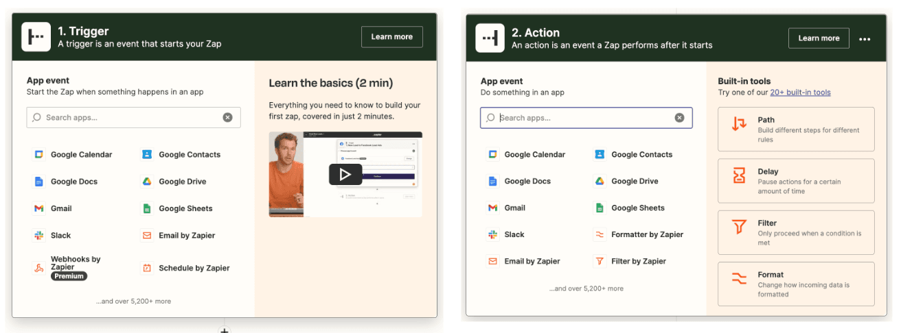
Task: Select Slack in the Action app list
Action: pyautogui.click(x=506, y=234)
